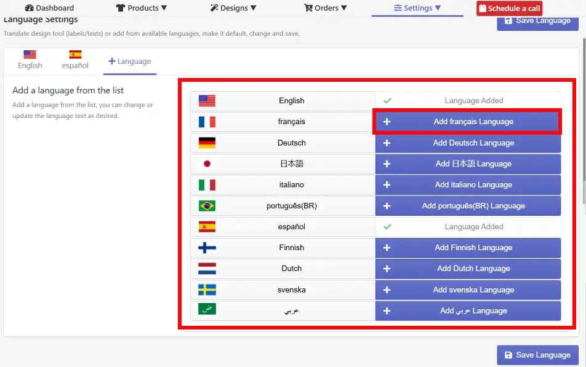Select the English language tab

[x=30, y=60]
